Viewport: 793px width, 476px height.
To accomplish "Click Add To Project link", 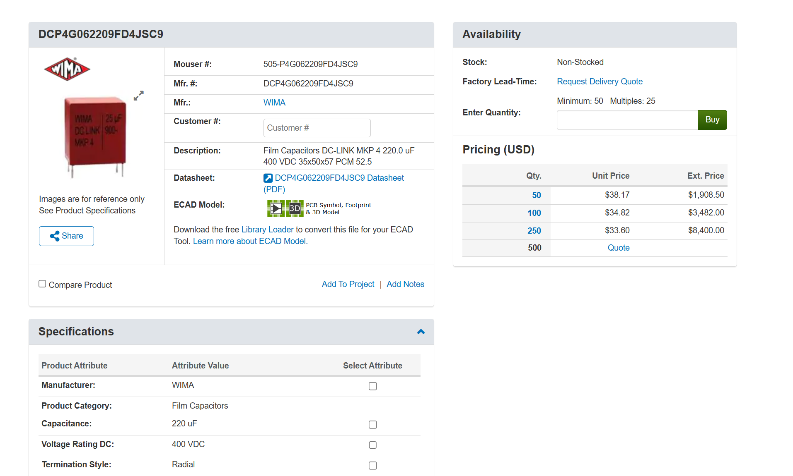I will pyautogui.click(x=348, y=284).
